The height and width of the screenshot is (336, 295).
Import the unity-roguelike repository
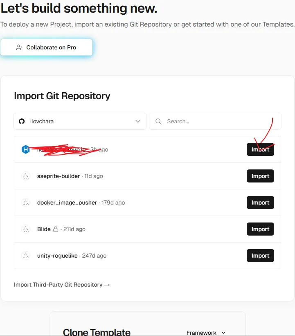tap(260, 256)
